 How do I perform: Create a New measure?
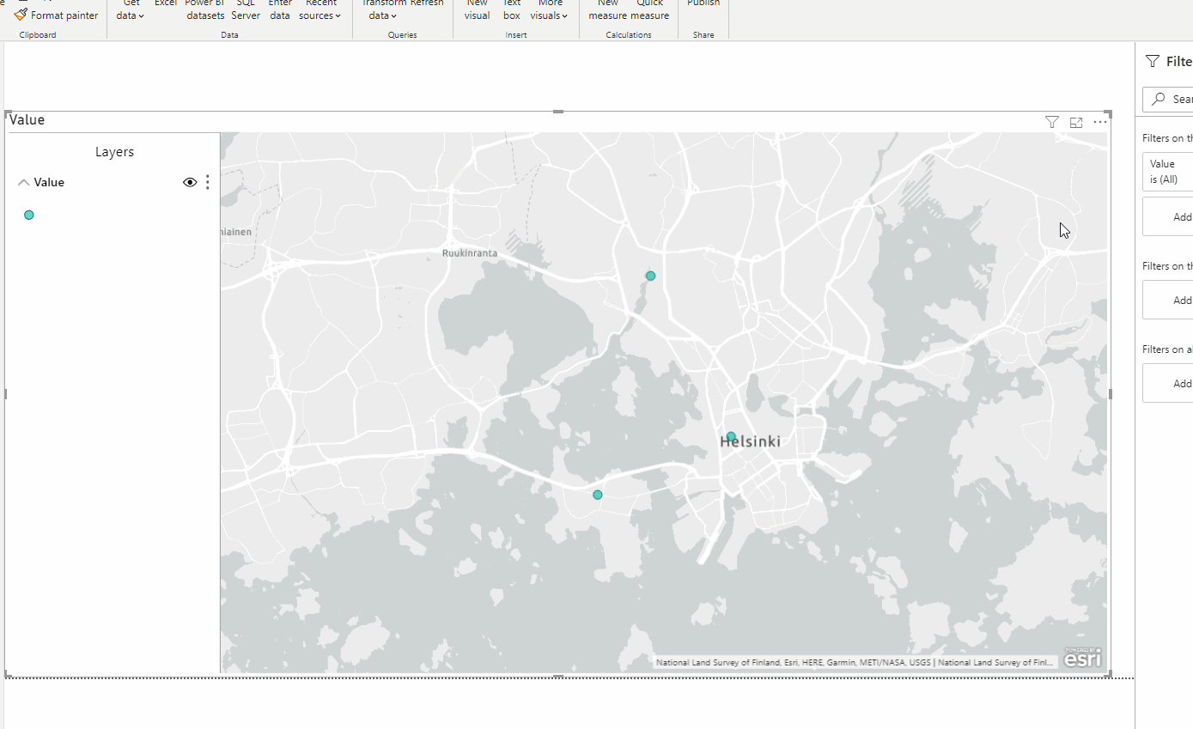point(608,10)
